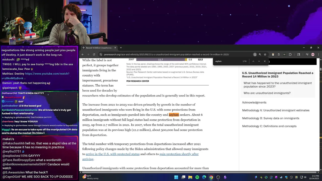Open Spotify from the taskbar
322x181 pixels.
tap(197, 177)
